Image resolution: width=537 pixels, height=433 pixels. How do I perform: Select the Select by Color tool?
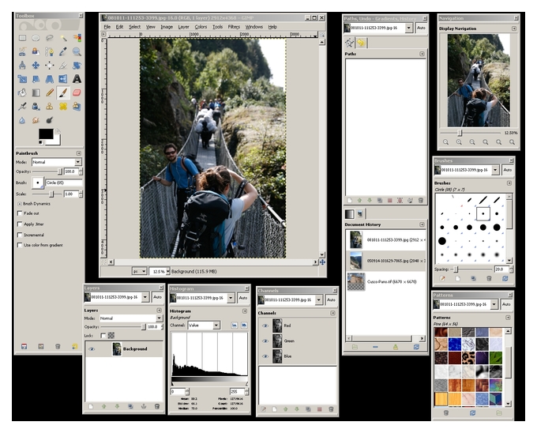click(77, 38)
